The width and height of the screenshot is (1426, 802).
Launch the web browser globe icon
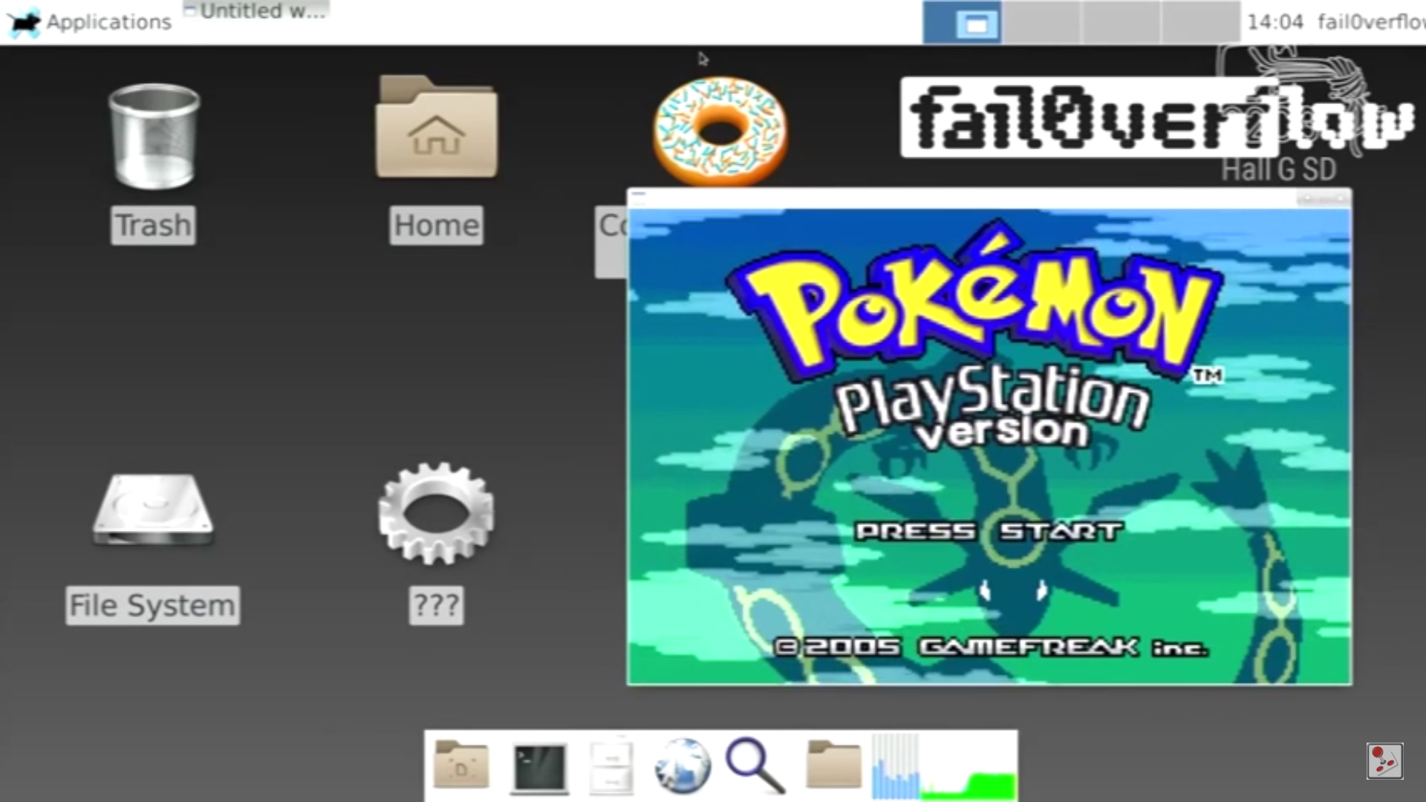click(x=682, y=766)
